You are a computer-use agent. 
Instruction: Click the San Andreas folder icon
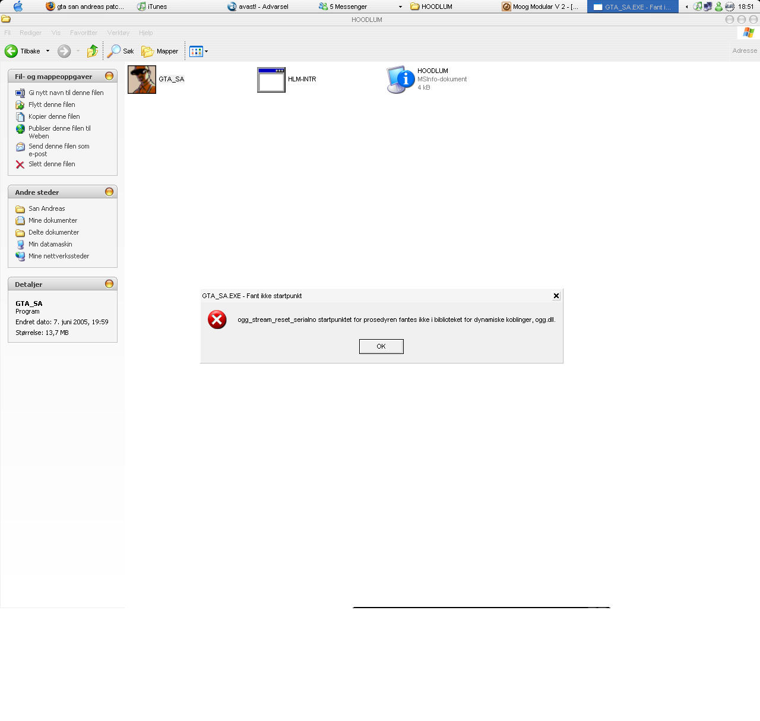tap(20, 208)
